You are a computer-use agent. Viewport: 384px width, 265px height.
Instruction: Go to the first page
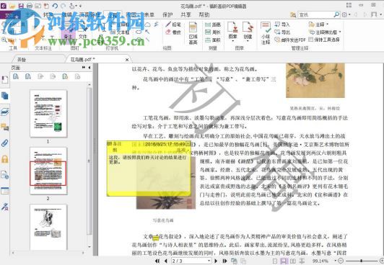[x=157, y=261]
